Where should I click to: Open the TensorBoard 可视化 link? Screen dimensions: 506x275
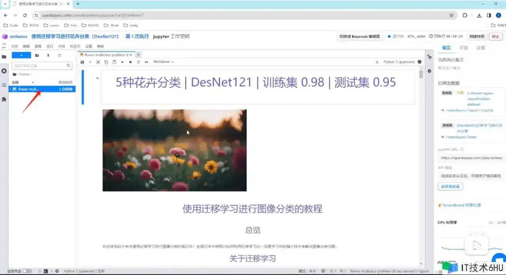pyautogui.click(x=459, y=205)
